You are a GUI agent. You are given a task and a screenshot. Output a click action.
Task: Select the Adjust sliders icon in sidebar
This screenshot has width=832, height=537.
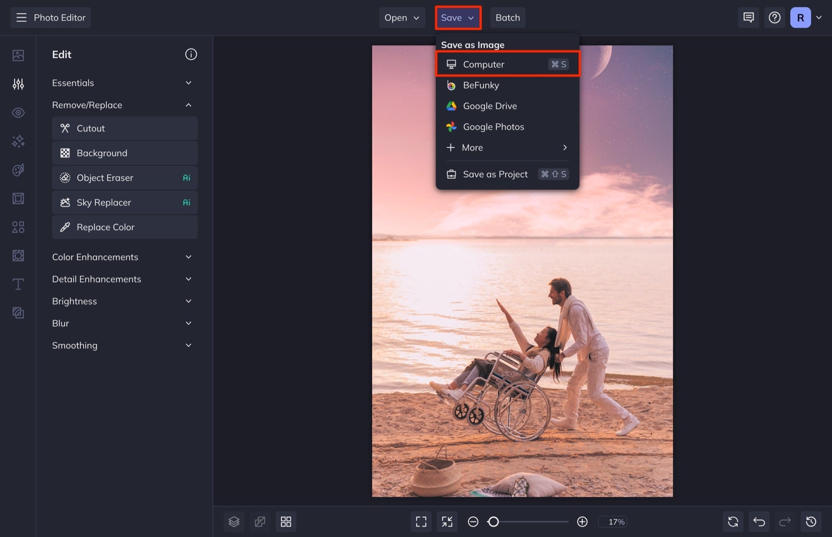tap(18, 84)
